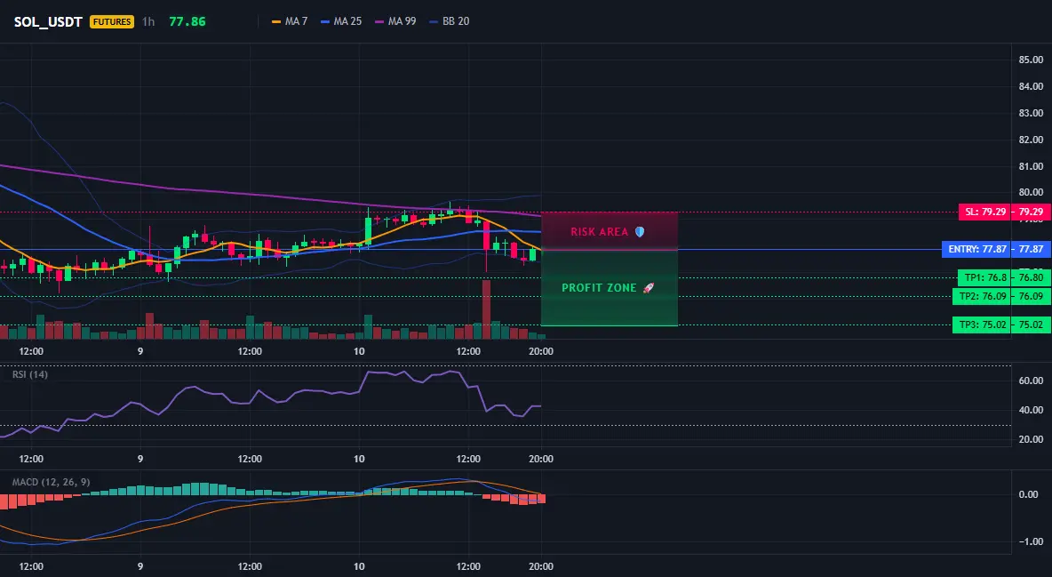Click the 81.00 price axis label
1052x577 pixels.
pos(1031,166)
